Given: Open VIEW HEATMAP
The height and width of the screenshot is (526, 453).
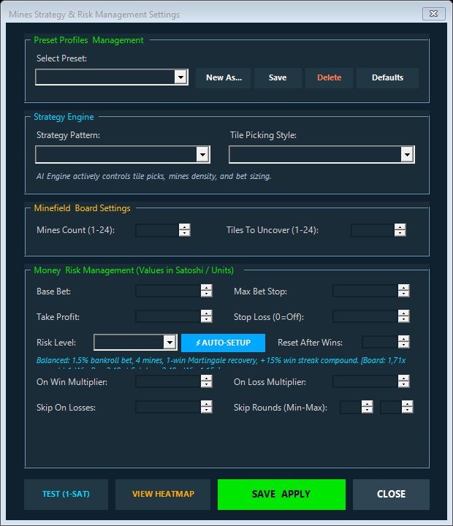Looking at the screenshot, I should point(163,494).
